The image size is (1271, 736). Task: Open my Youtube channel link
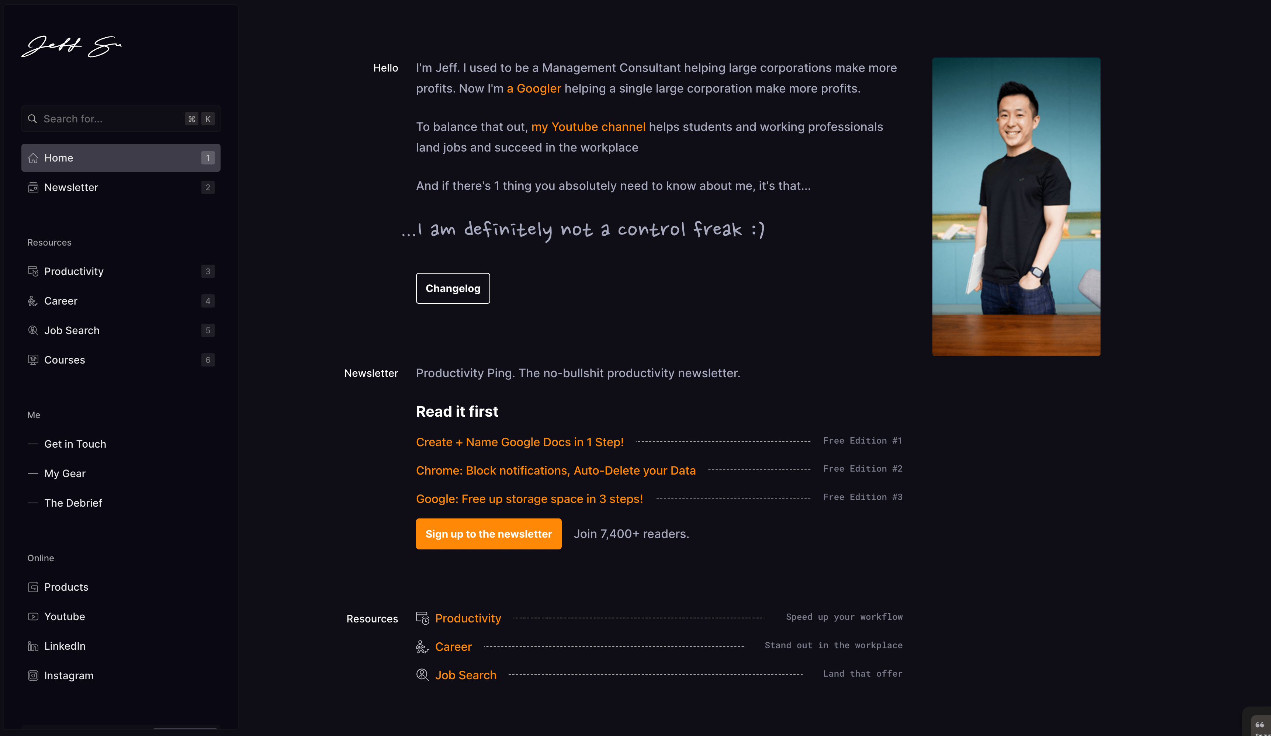(588, 126)
